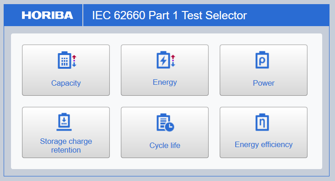Click the underline bar beneath the storage battery icon

[64, 130]
